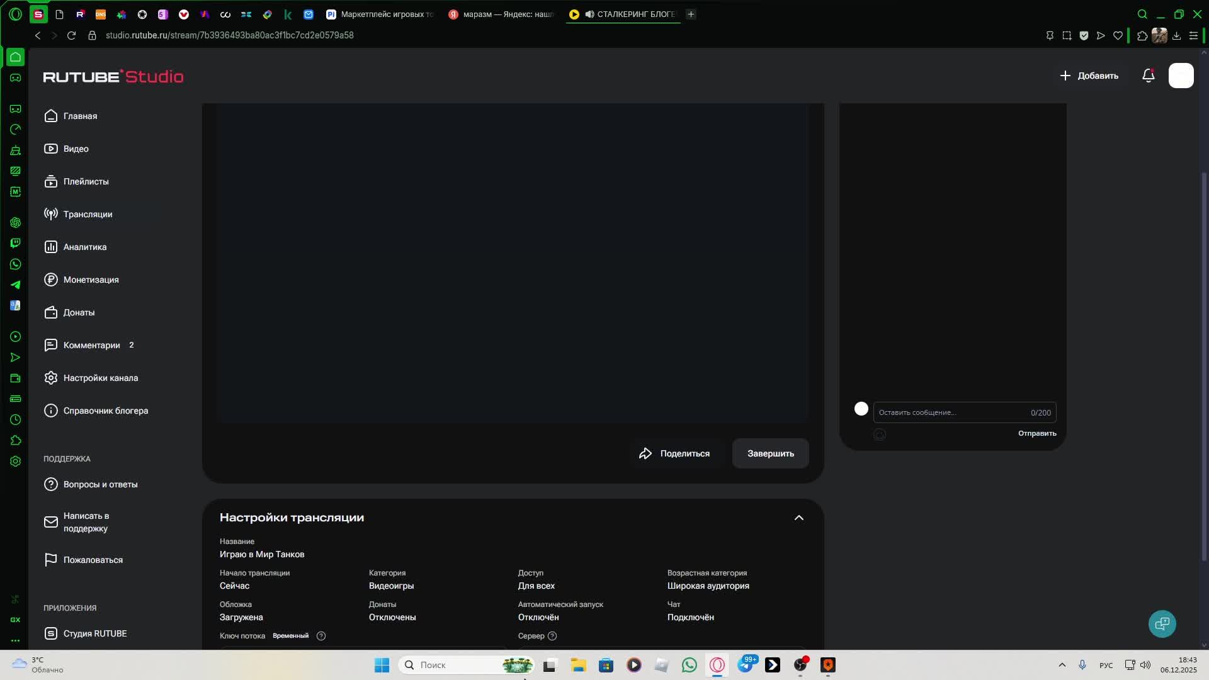The width and height of the screenshot is (1209, 680).
Task: Open Telegram from the taskbar
Action: [746, 665]
